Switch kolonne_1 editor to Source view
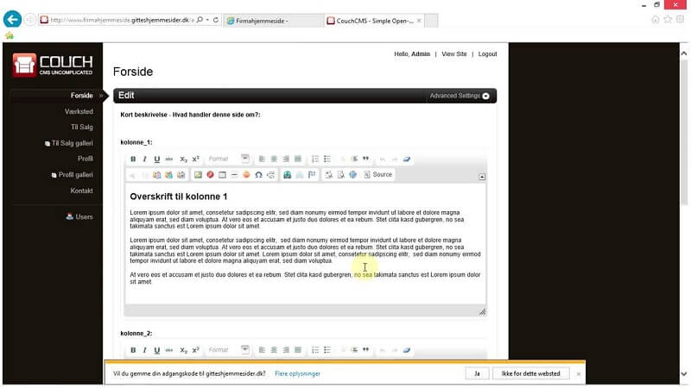The height and width of the screenshot is (388, 691). [377, 175]
